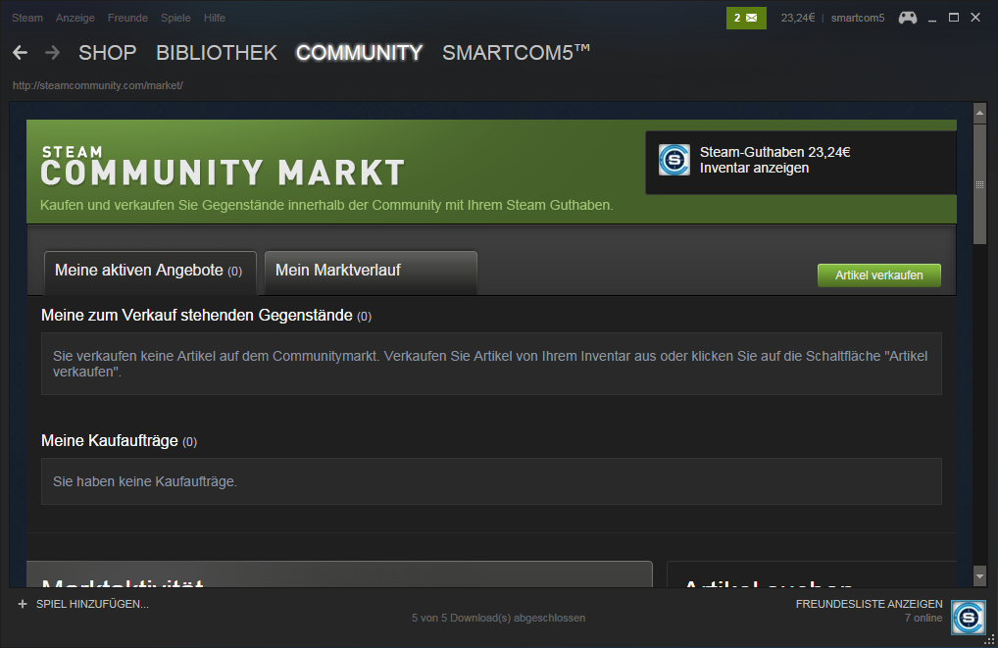This screenshot has height=648, width=998.
Task: Open the Anzeige menu
Action: click(75, 18)
